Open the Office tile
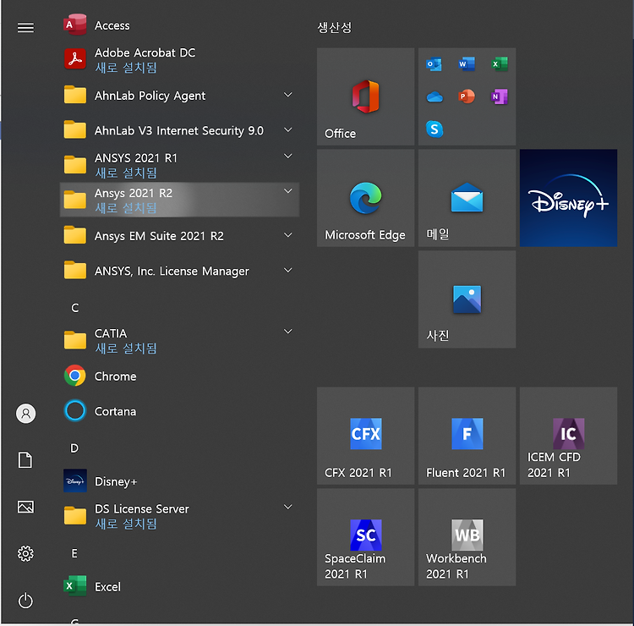The height and width of the screenshot is (626, 634). click(x=365, y=96)
